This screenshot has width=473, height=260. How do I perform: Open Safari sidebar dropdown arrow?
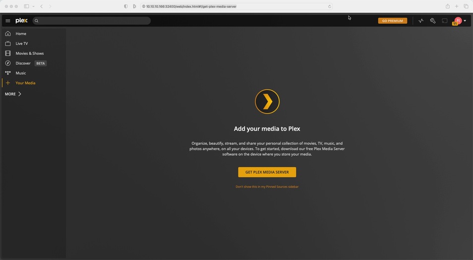33,6
